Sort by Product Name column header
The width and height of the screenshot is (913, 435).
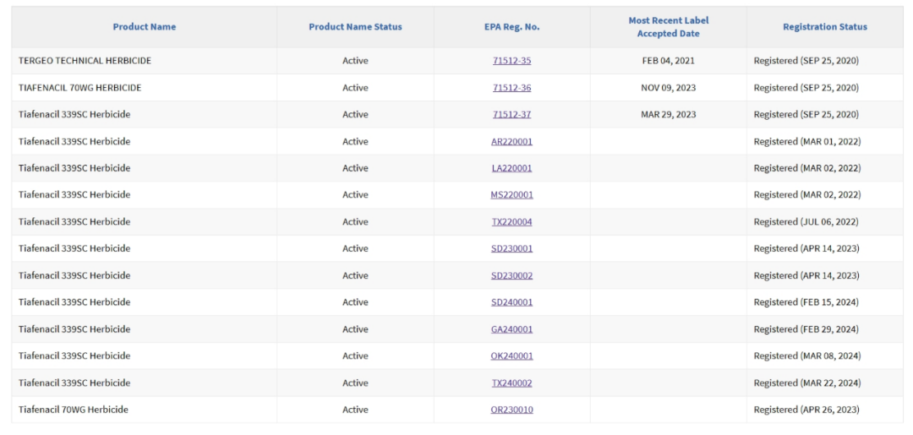(x=145, y=27)
